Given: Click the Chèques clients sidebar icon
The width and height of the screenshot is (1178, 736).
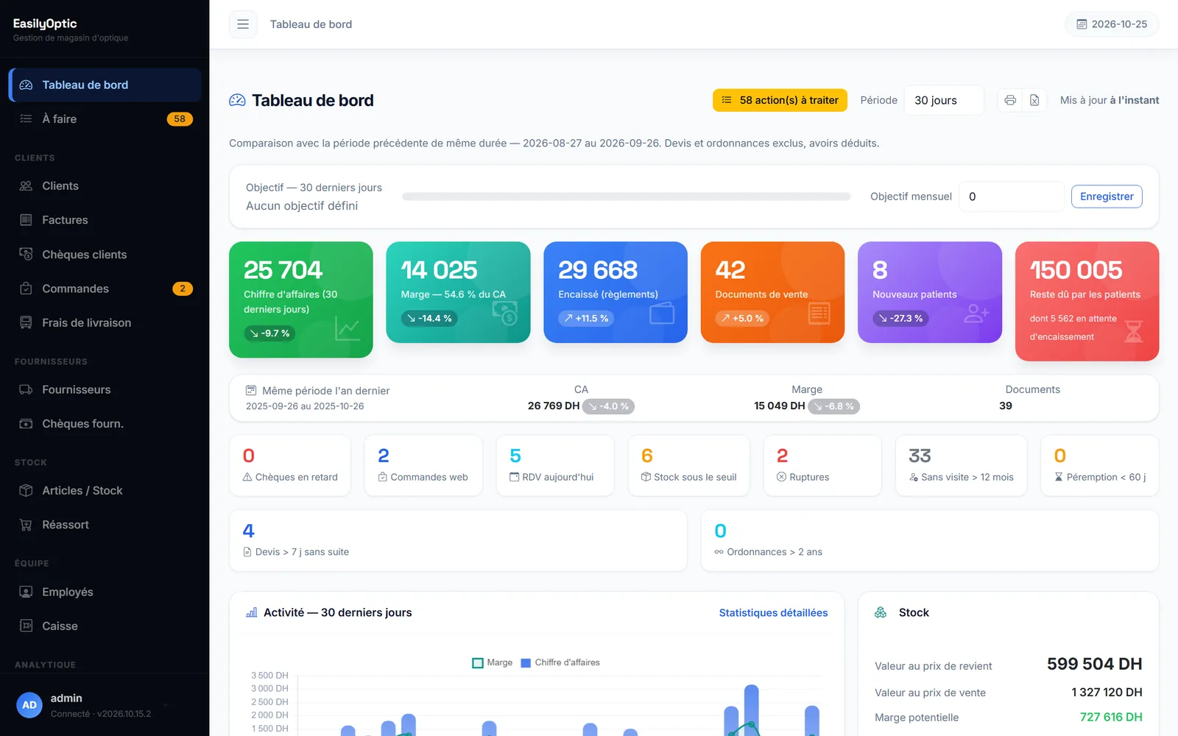Looking at the screenshot, I should (x=26, y=254).
